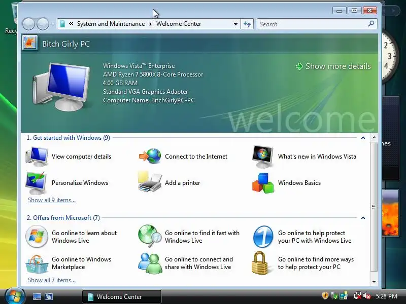
Task: Click the Safely Remove Hardware tray icon
Action: [334, 296]
